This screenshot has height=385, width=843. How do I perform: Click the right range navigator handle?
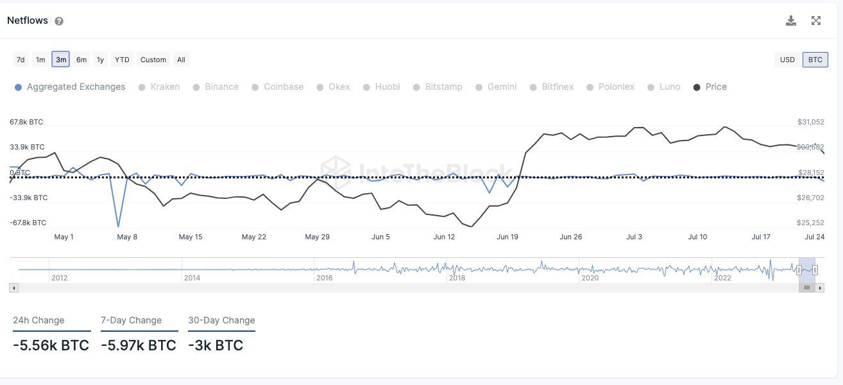[815, 270]
